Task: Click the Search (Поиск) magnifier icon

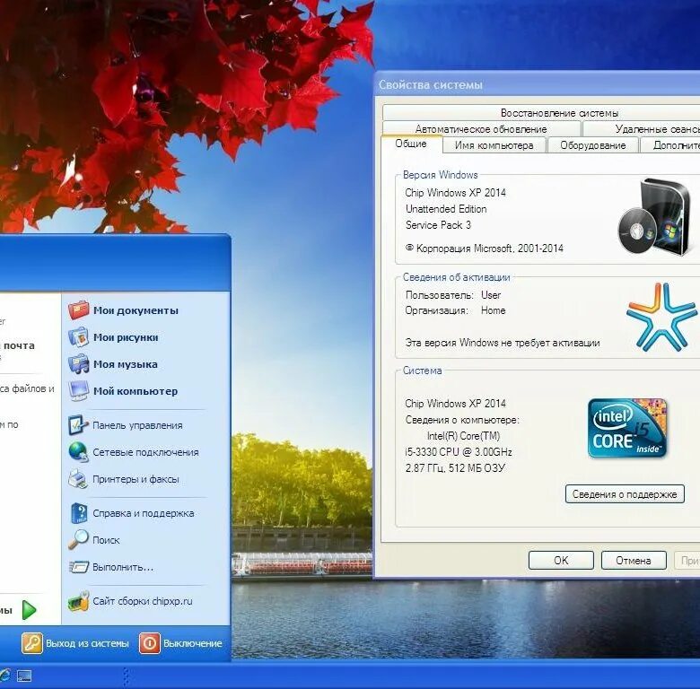Action: point(79,539)
